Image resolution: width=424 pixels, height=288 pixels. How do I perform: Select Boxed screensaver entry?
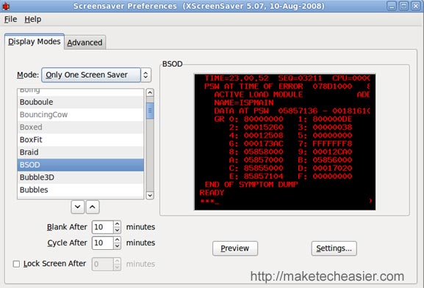coord(80,128)
